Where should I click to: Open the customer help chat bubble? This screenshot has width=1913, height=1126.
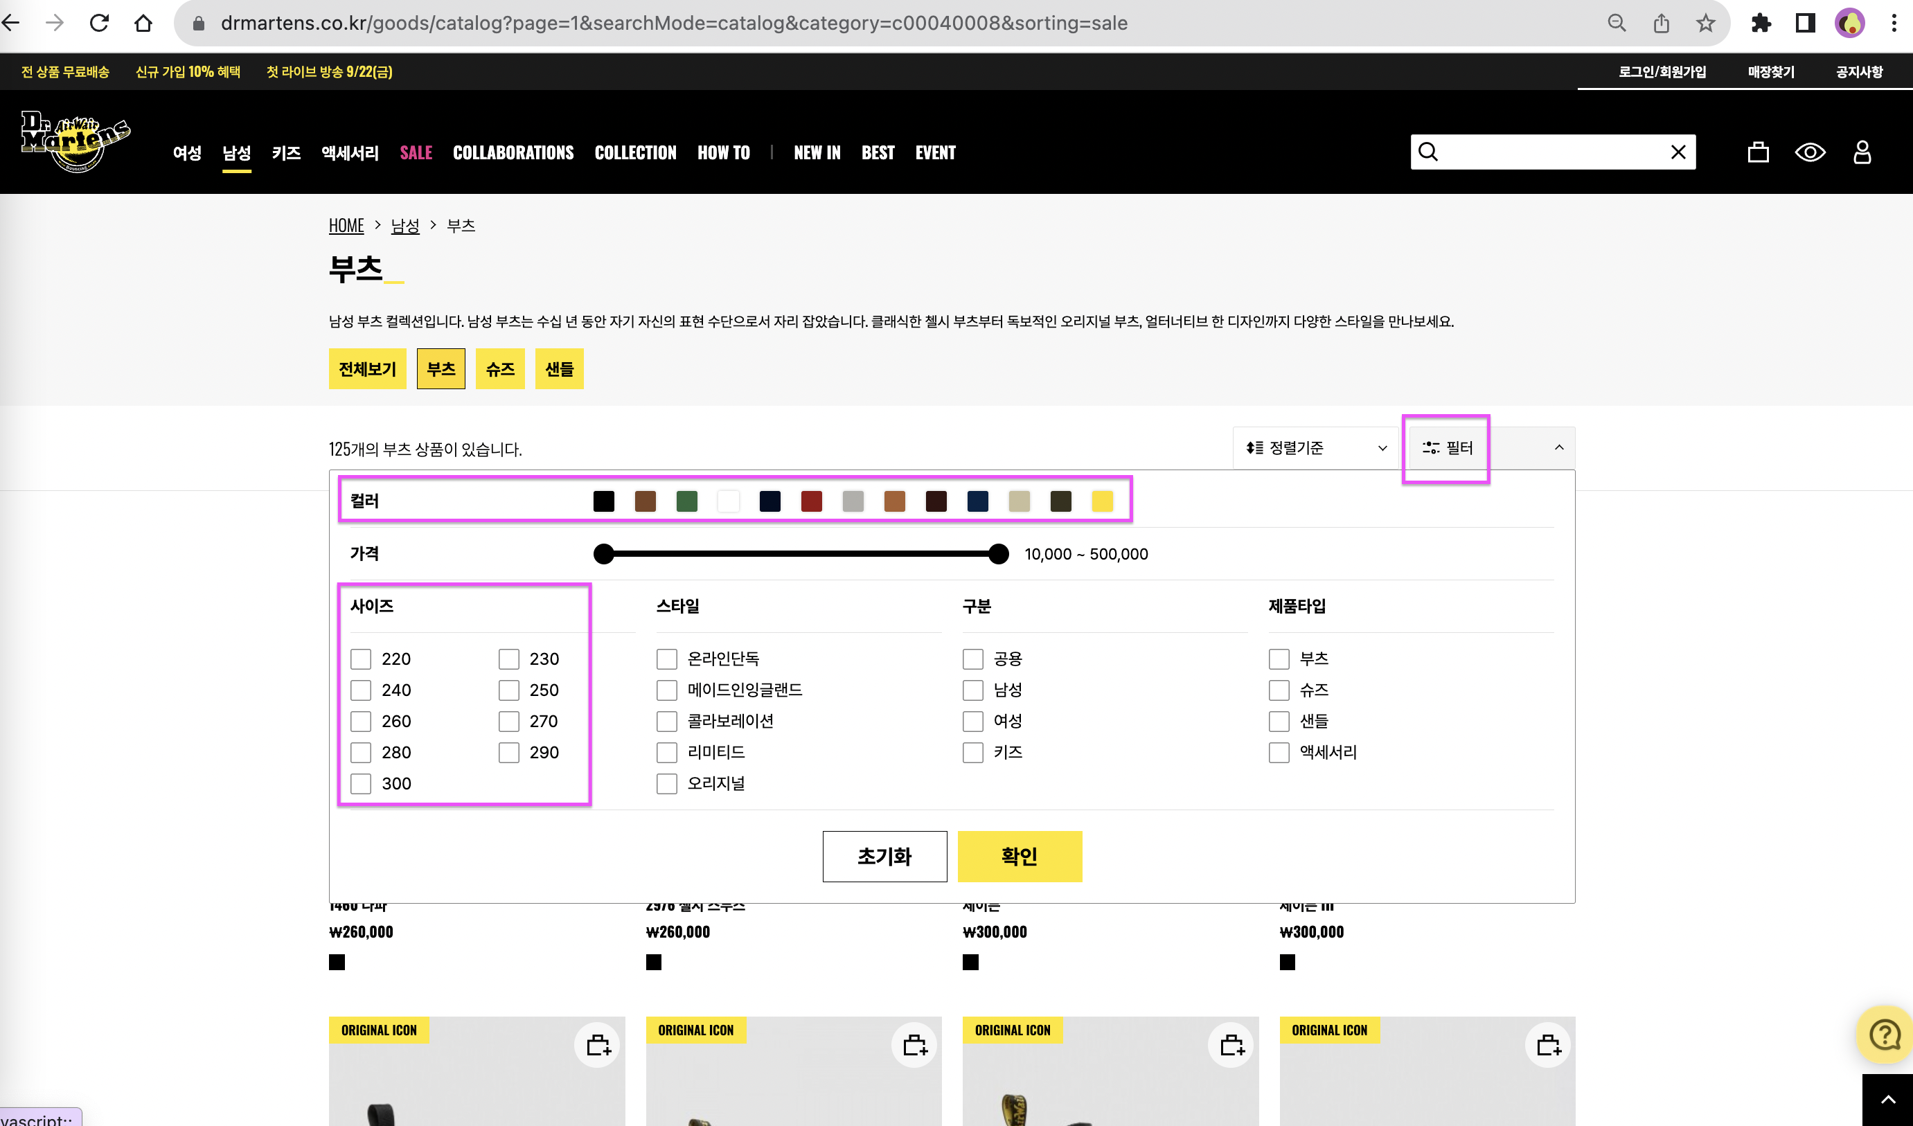pos(1884,1034)
